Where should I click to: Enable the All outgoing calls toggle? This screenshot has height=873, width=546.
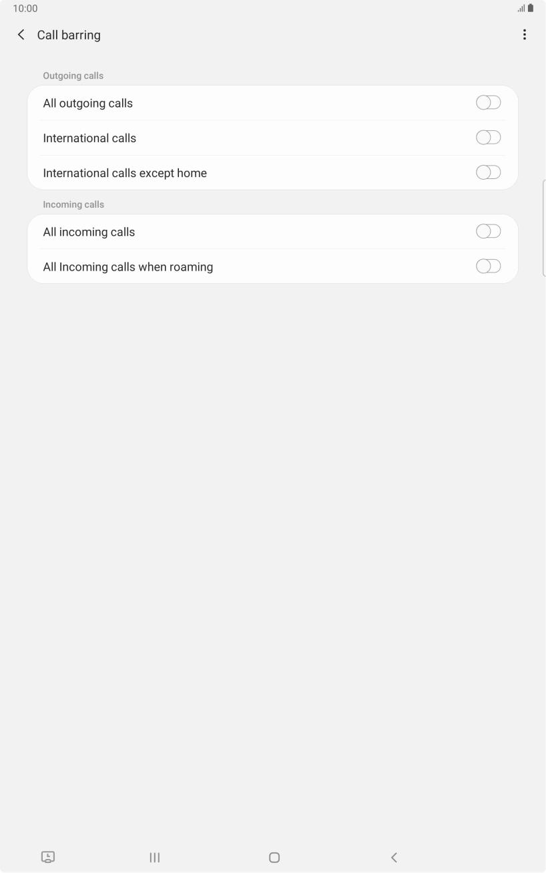(x=488, y=102)
